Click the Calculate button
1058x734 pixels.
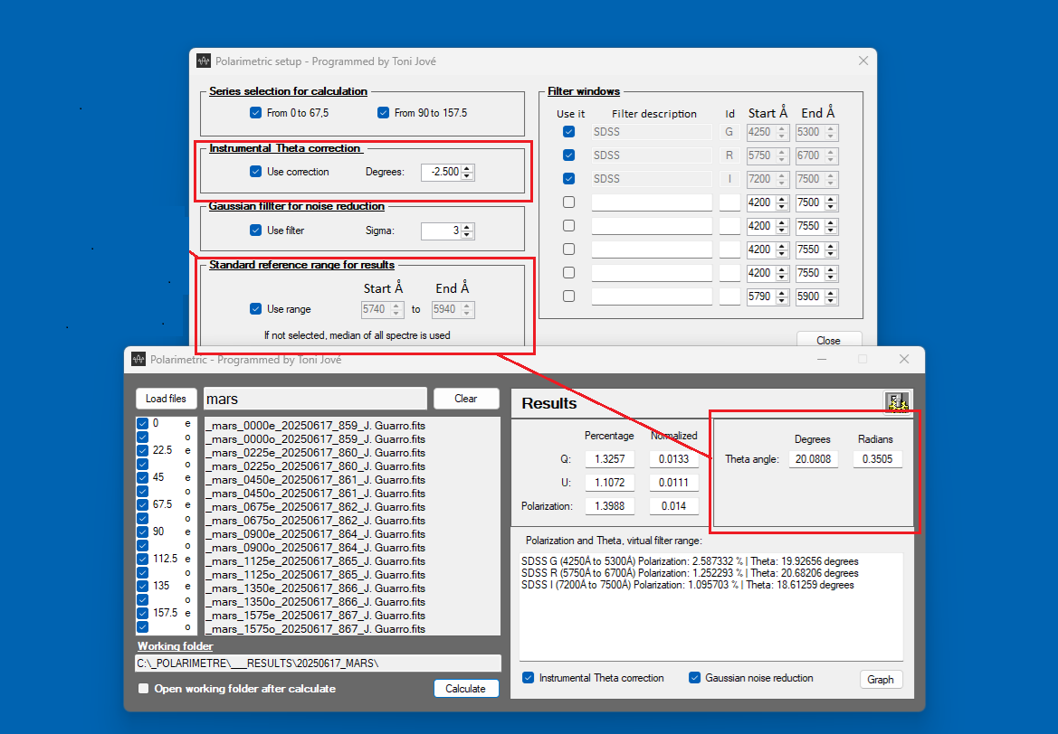(465, 688)
